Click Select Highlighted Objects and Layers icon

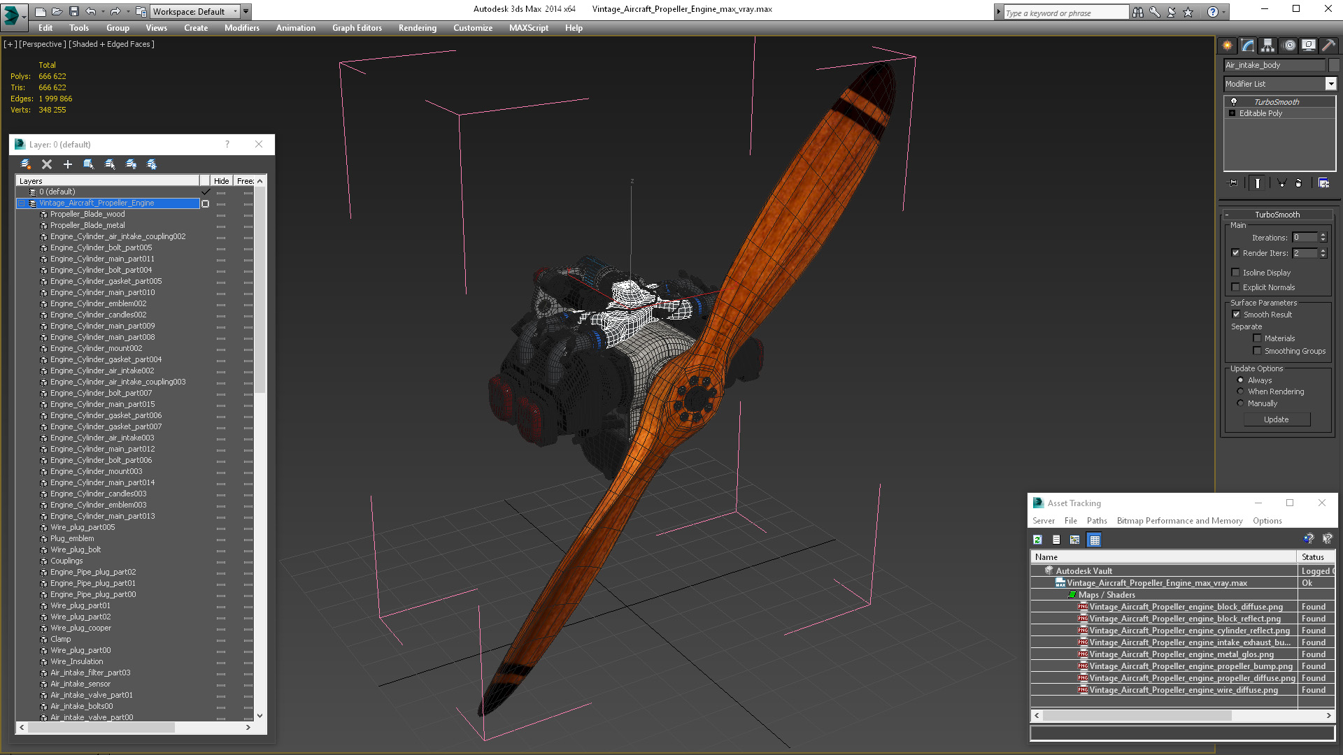[89, 164]
